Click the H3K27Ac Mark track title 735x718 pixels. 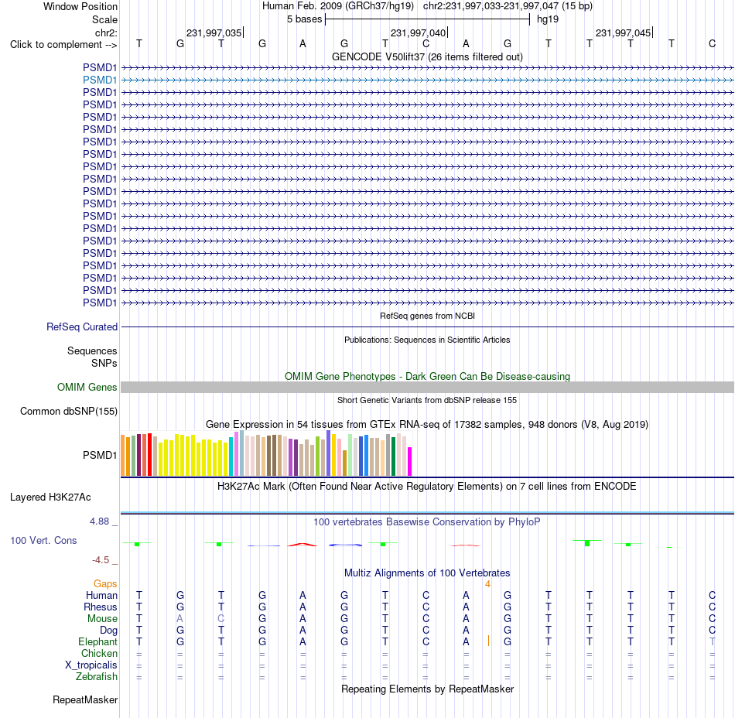click(427, 487)
